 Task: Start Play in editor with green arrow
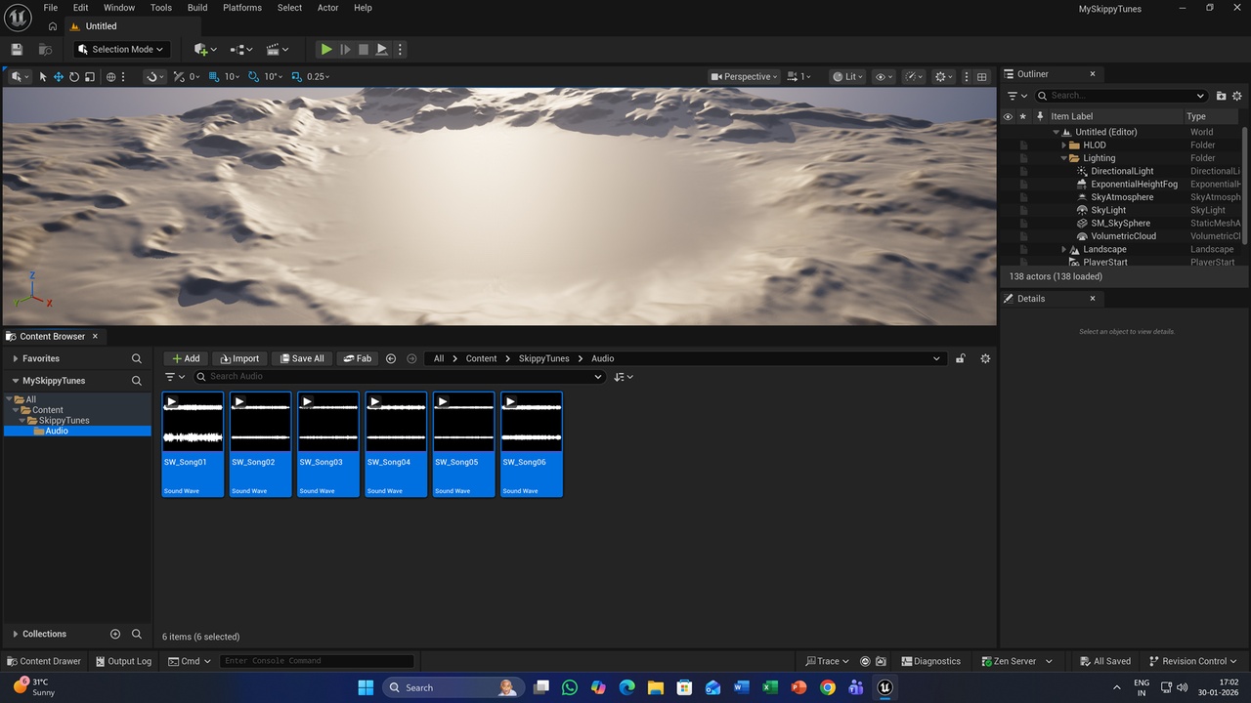326,49
